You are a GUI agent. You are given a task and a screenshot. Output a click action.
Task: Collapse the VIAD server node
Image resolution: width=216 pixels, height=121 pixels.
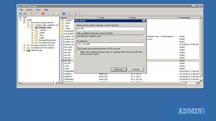coord(20,20)
